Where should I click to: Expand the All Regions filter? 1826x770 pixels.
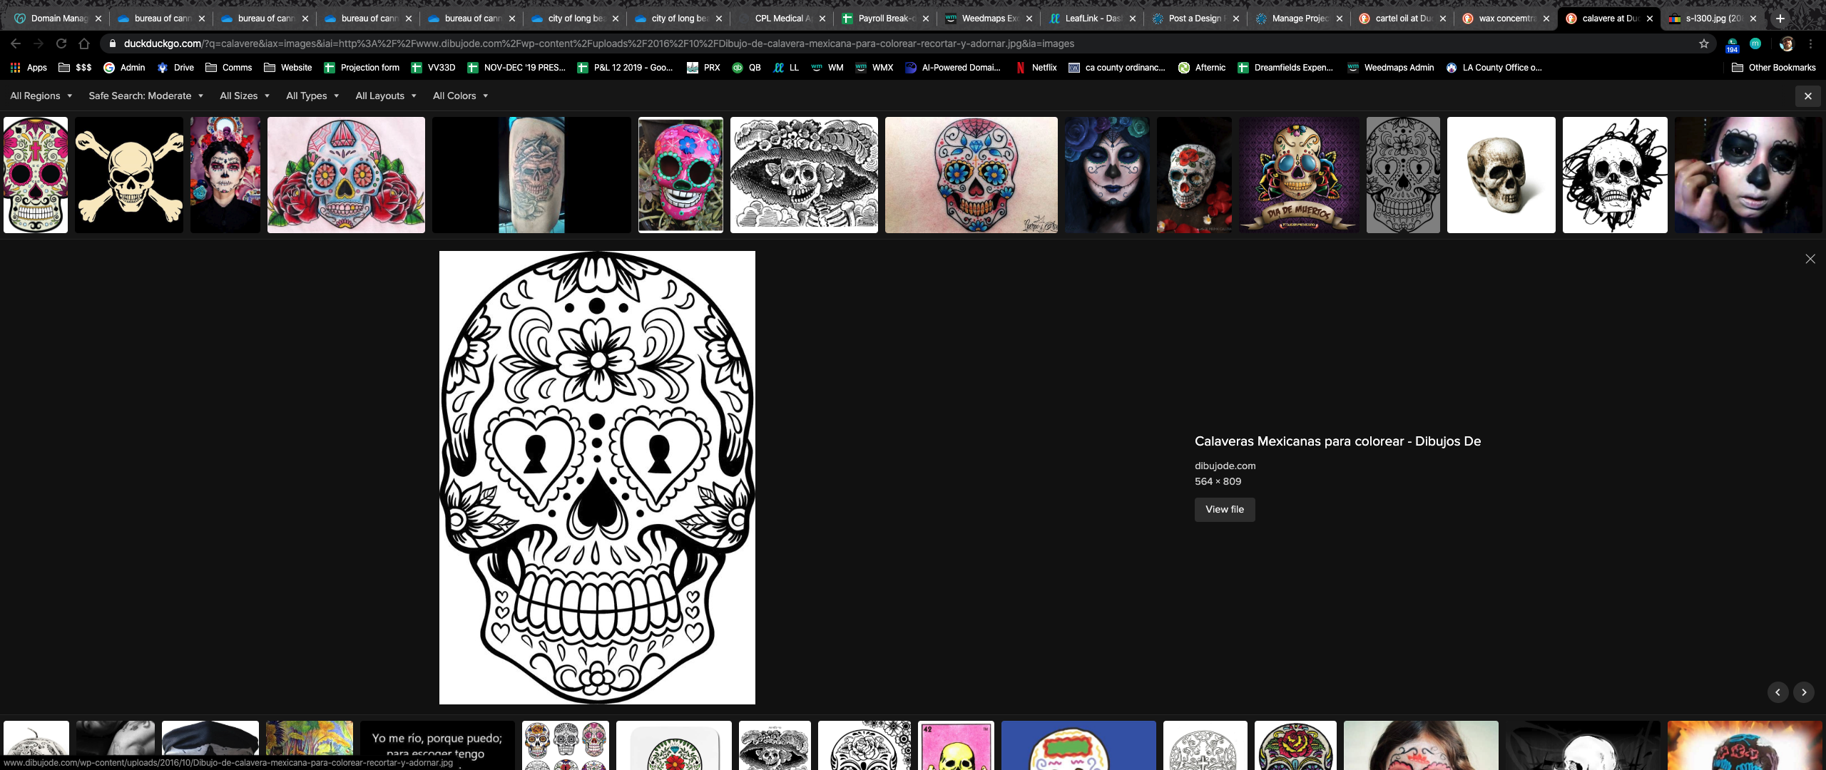point(41,96)
